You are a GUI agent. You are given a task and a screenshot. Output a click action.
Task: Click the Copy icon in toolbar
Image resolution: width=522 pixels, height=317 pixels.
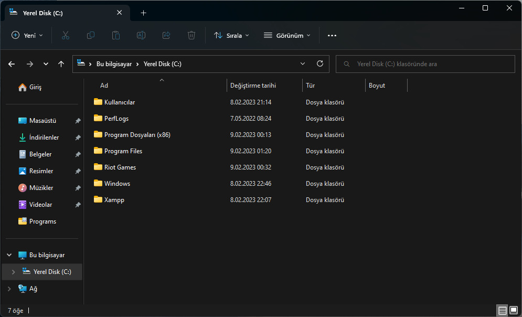[91, 35]
